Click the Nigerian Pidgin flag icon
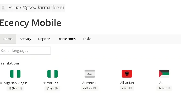Screen dimensions: 181x95 [x=15, y=74]
